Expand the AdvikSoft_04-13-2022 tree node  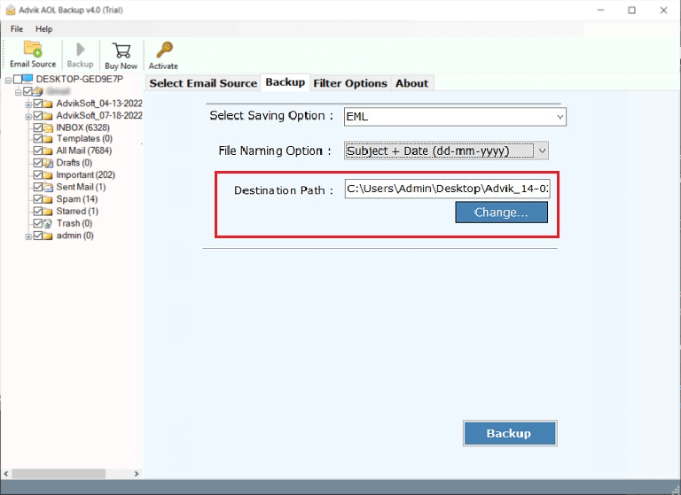28,104
